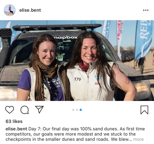154x144 pixels.
Task: Open the elise.bent username in header
Action: click(30, 10)
